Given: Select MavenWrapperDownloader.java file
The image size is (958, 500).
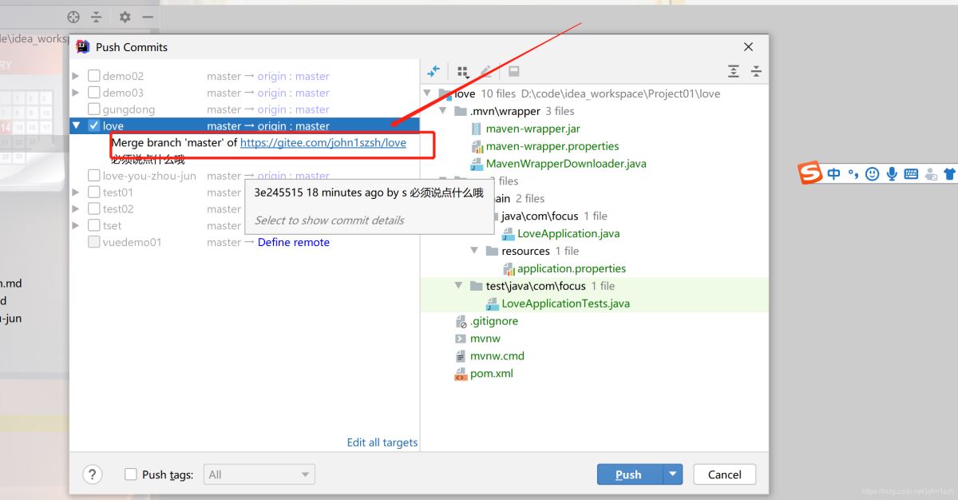Looking at the screenshot, I should pos(566,164).
